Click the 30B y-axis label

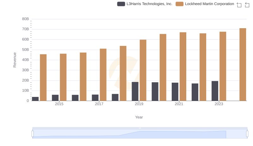click(x=26, y=70)
